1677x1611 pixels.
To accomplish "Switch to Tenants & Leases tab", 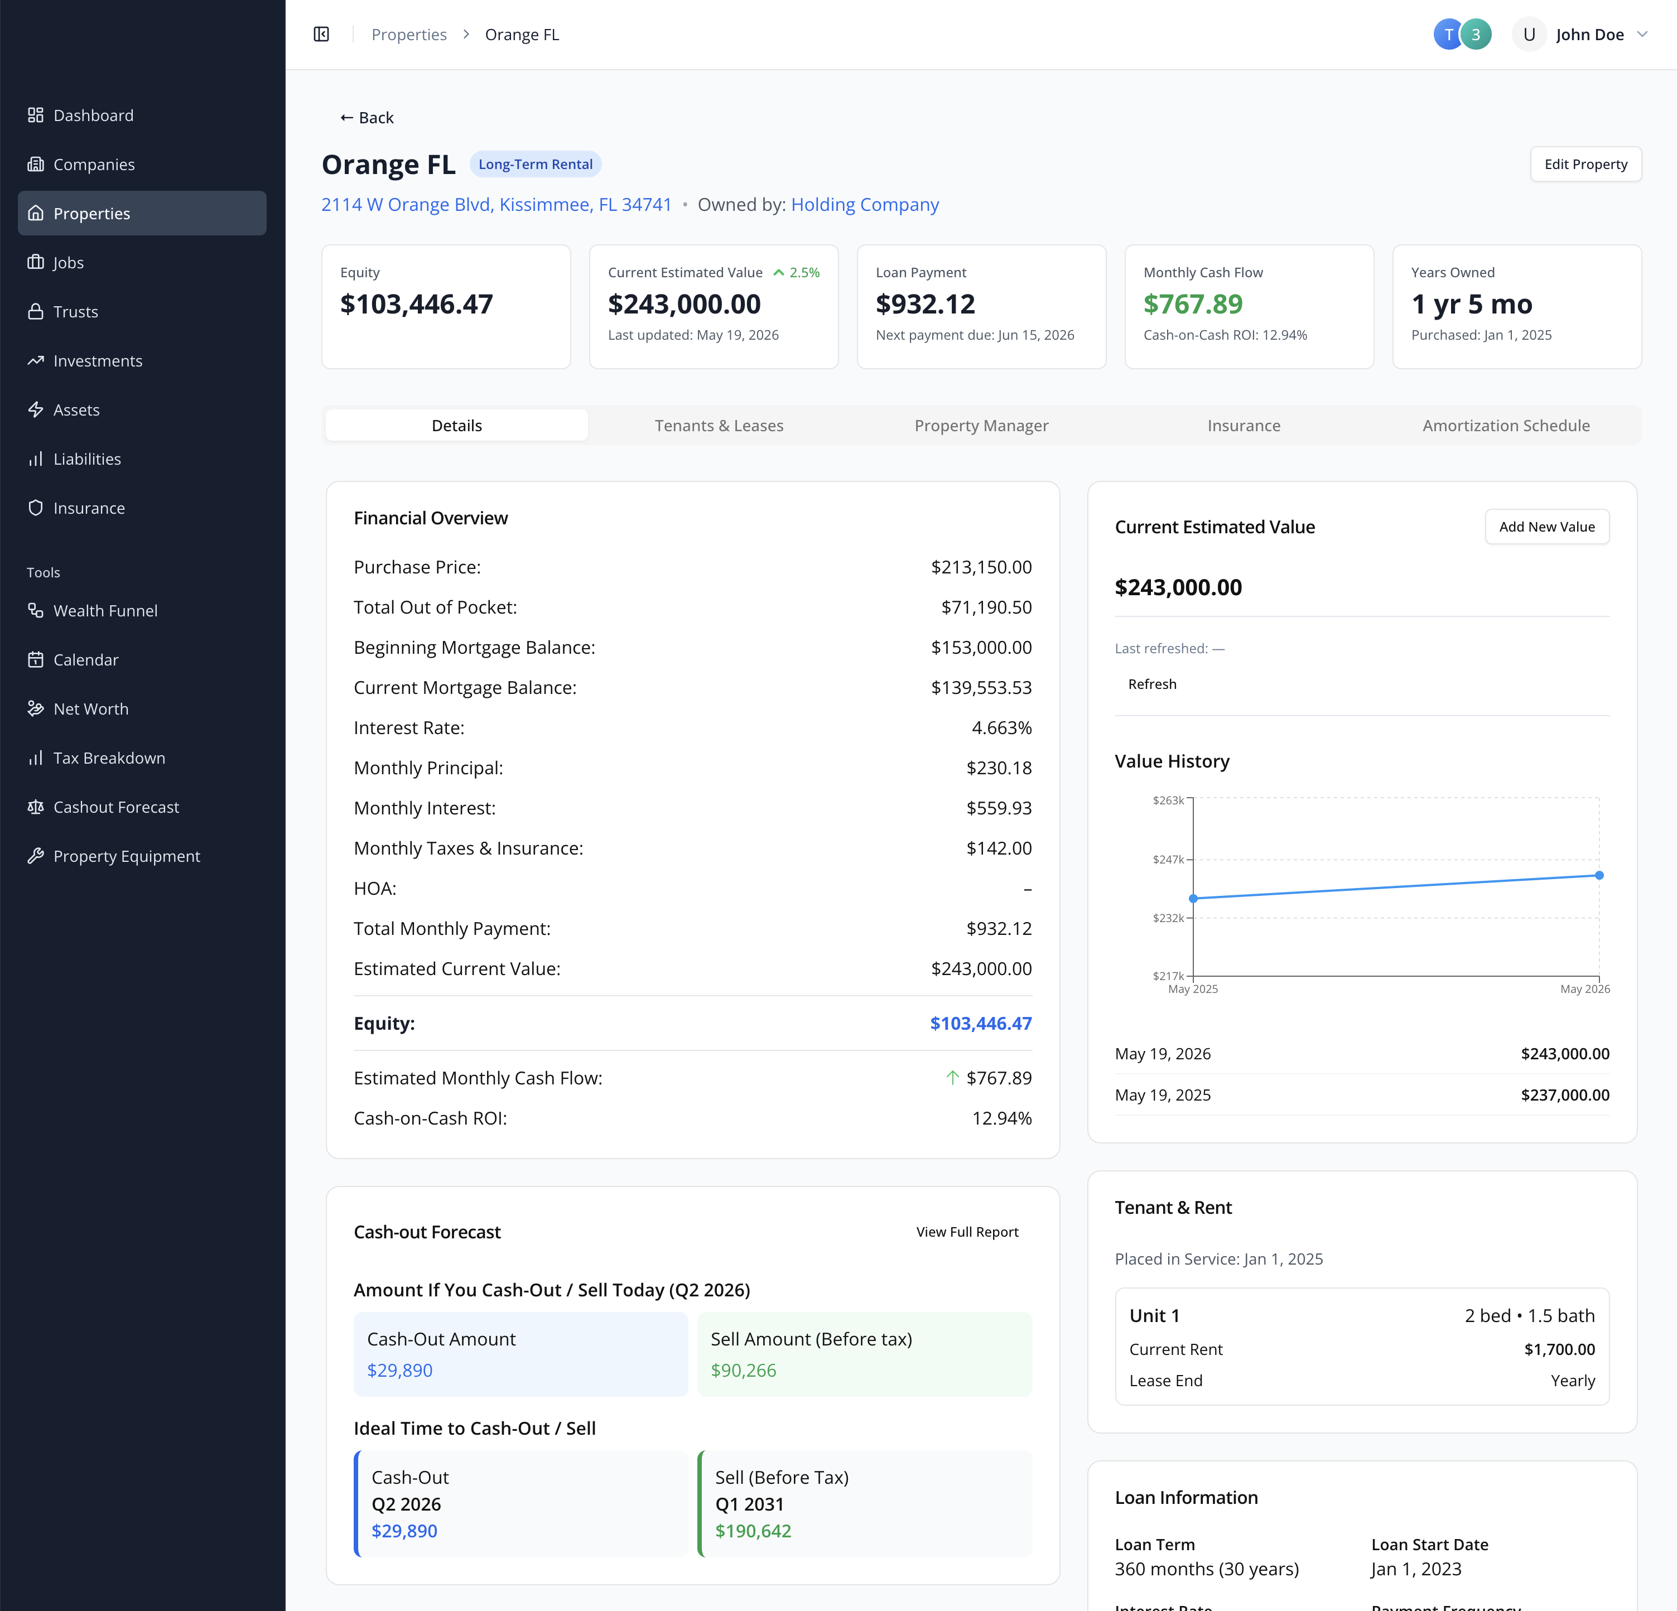I will pos(719,425).
